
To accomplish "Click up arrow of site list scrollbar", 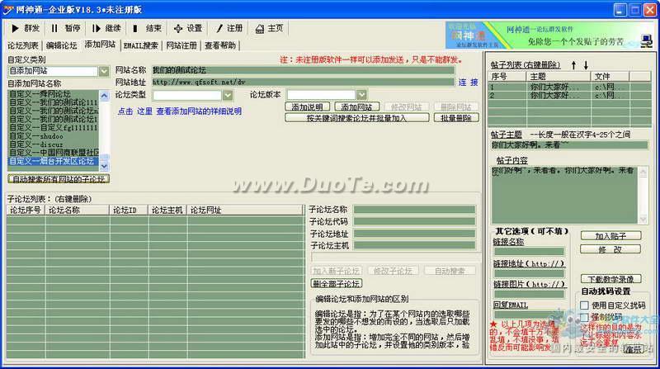I will coord(104,96).
